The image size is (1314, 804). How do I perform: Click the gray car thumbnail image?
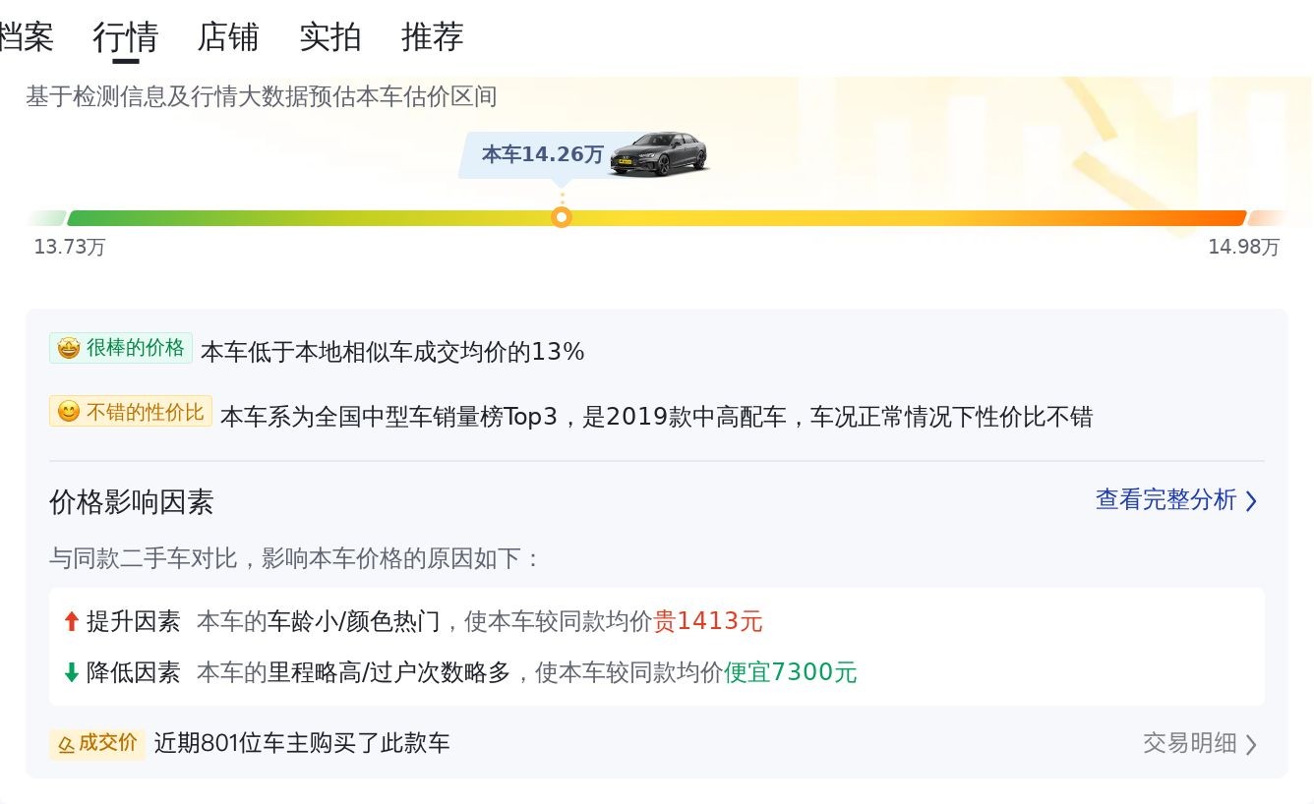coord(658,153)
